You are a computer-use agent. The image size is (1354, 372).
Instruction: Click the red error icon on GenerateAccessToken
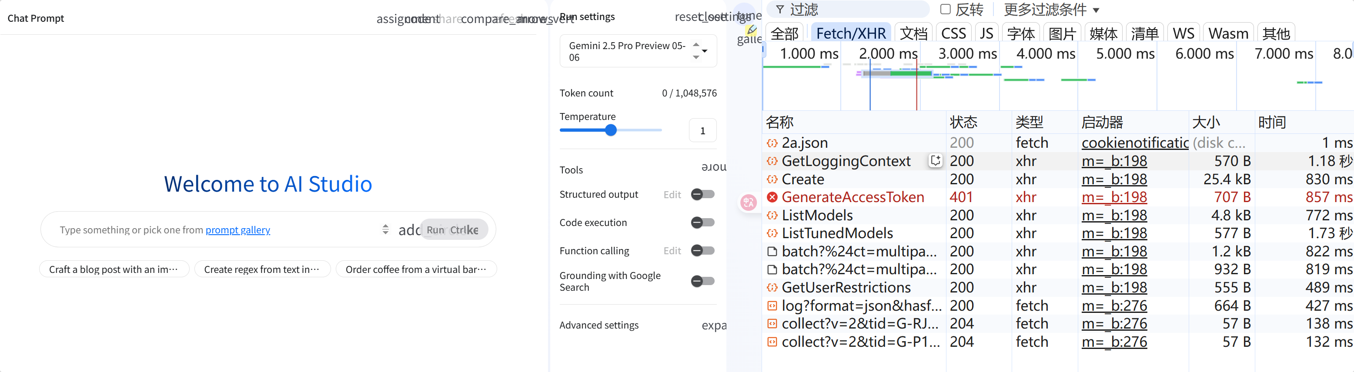[x=772, y=197]
